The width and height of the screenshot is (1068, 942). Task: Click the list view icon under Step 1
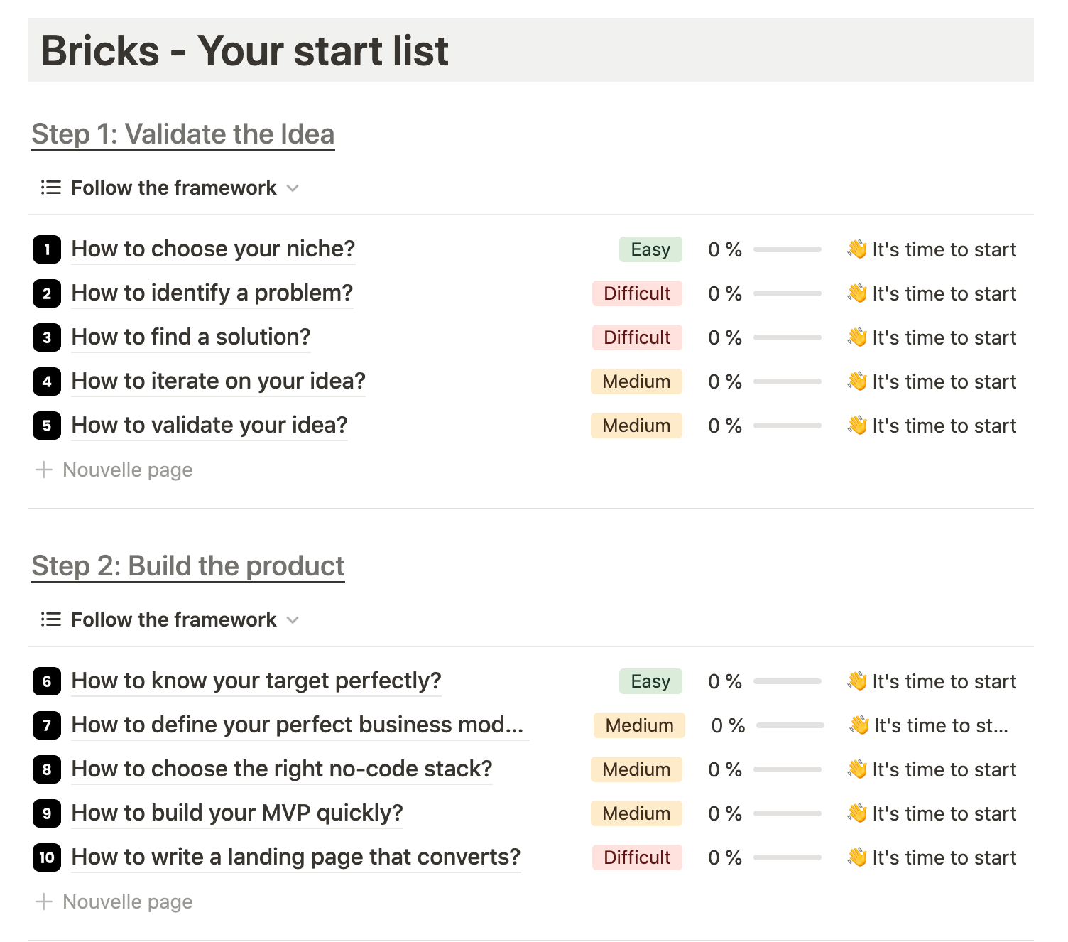[x=50, y=188]
